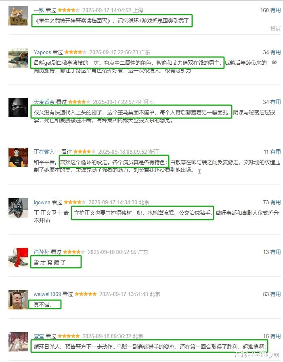
Task: Mark weiwei1069's review as 有用
Action: click(x=275, y=294)
